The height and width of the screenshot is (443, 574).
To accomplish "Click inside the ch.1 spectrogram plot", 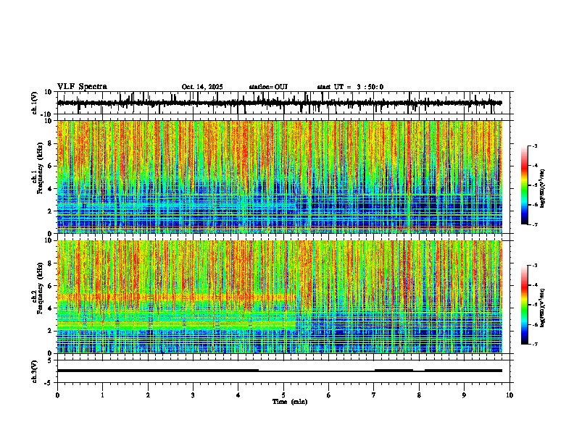I will coord(280,177).
